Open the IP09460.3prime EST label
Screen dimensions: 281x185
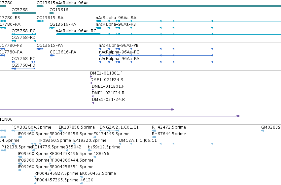click(x=33, y=134)
